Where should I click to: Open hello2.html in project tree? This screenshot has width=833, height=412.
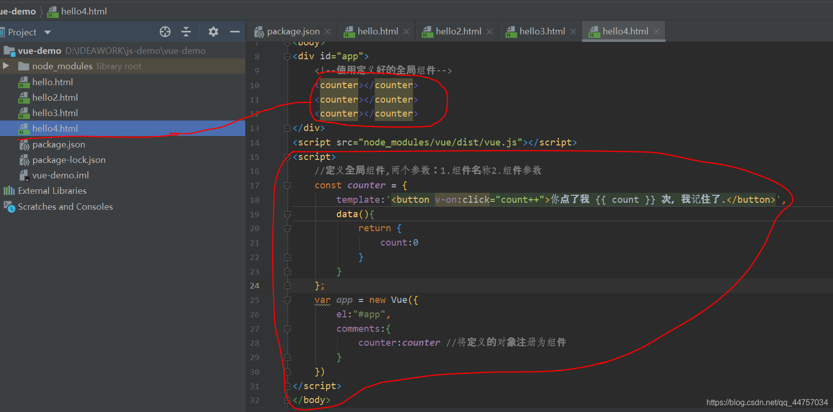(55, 97)
